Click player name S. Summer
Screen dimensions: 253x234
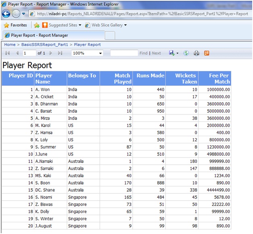pyautogui.click(x=46, y=147)
